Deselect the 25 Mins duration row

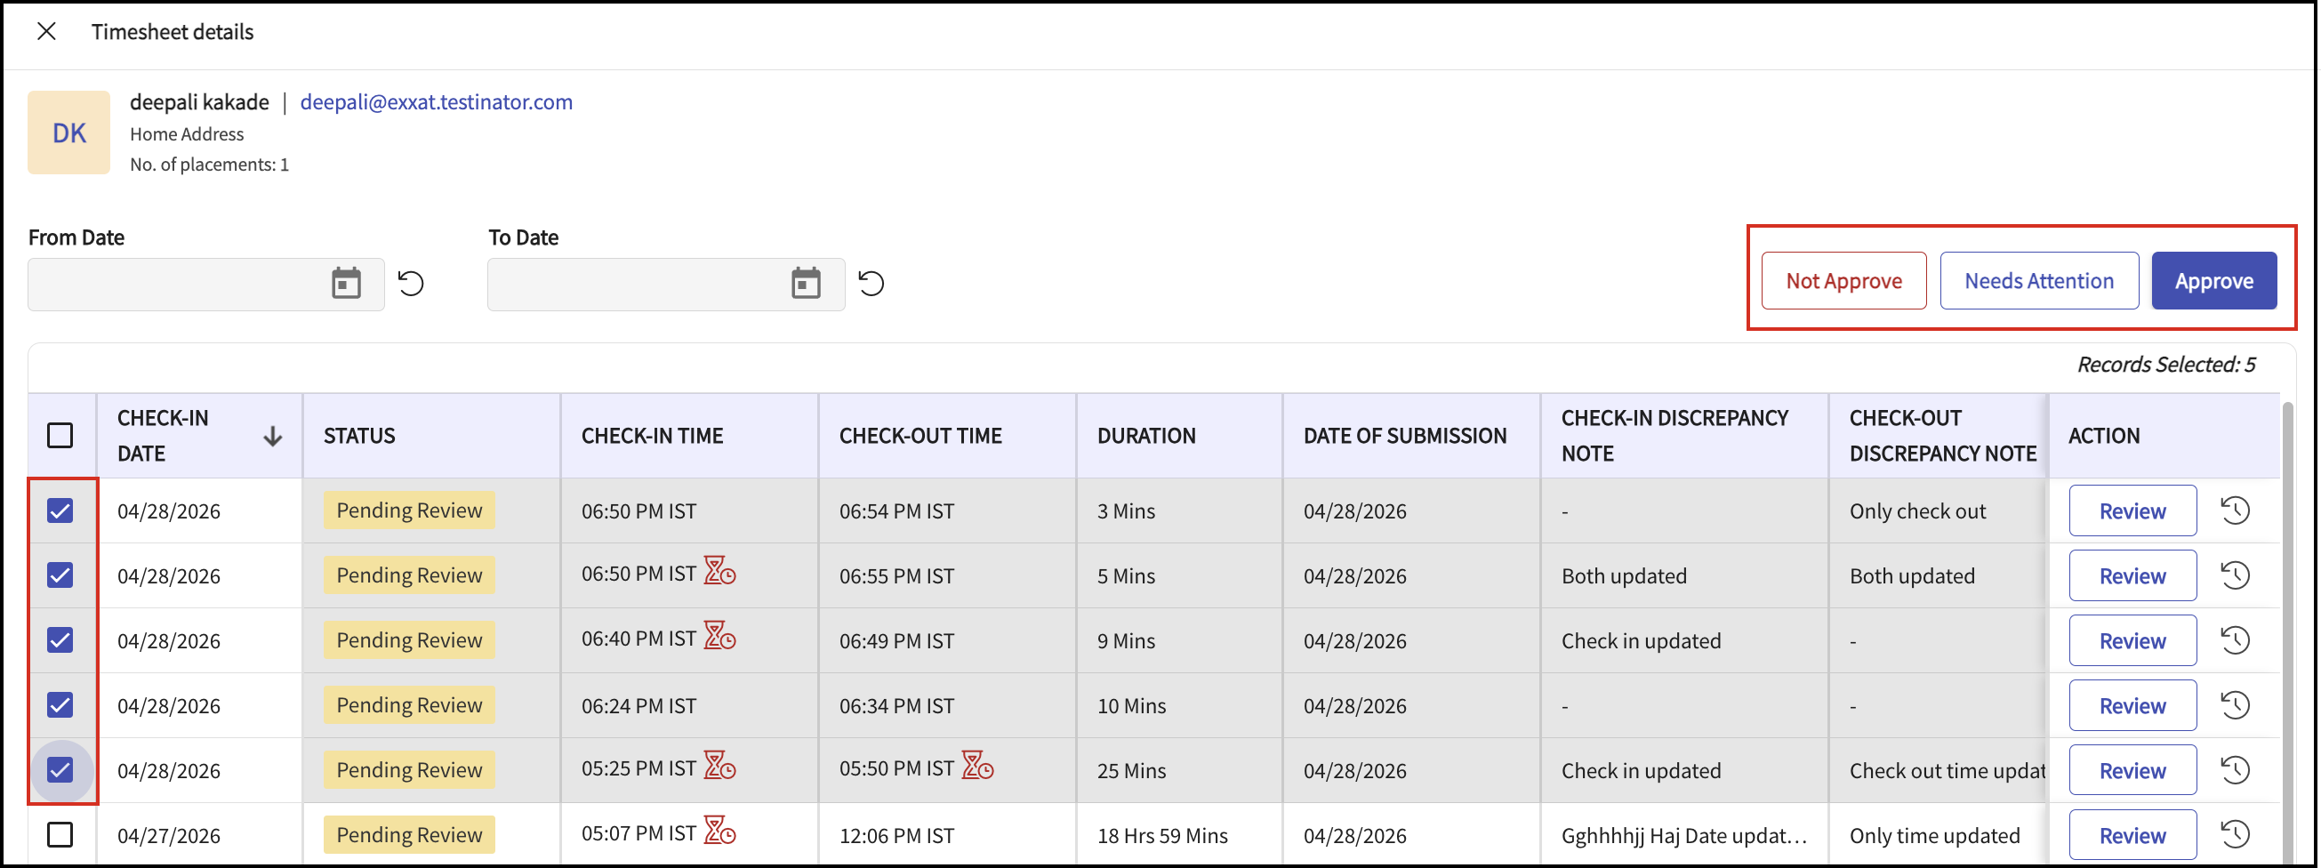coord(60,770)
